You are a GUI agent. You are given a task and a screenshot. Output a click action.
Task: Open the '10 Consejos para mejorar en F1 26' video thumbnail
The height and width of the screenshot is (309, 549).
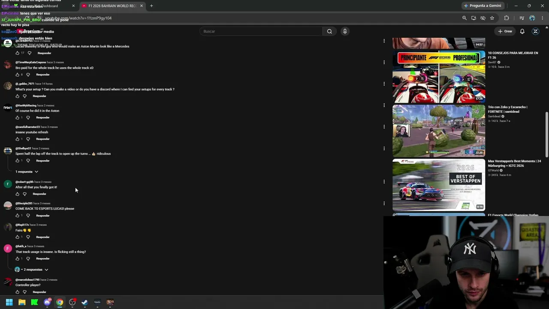[439, 77]
